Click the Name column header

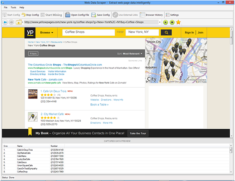click(x=33, y=146)
